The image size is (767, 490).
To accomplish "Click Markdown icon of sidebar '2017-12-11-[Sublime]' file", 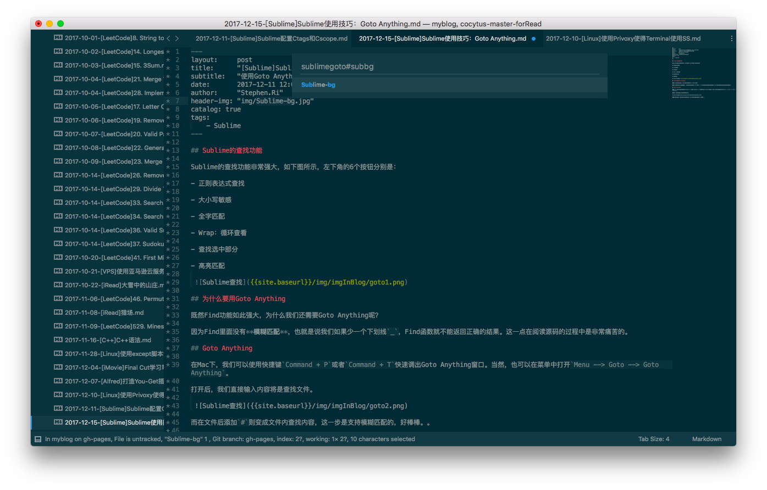I will [x=58, y=409].
